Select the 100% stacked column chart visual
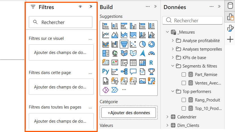235x132 pixels. [151, 26]
